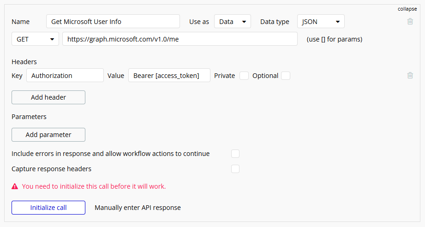Open the Use as Data dropdown
This screenshot has height=227, width=425.
pyautogui.click(x=233, y=21)
